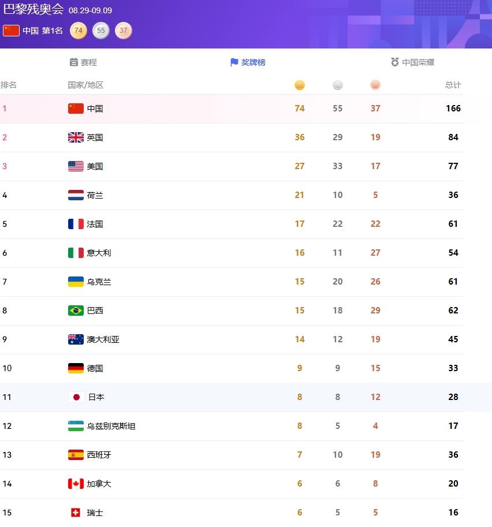Click Australia's total of 45
The height and width of the screenshot is (527, 492).
[x=453, y=339]
